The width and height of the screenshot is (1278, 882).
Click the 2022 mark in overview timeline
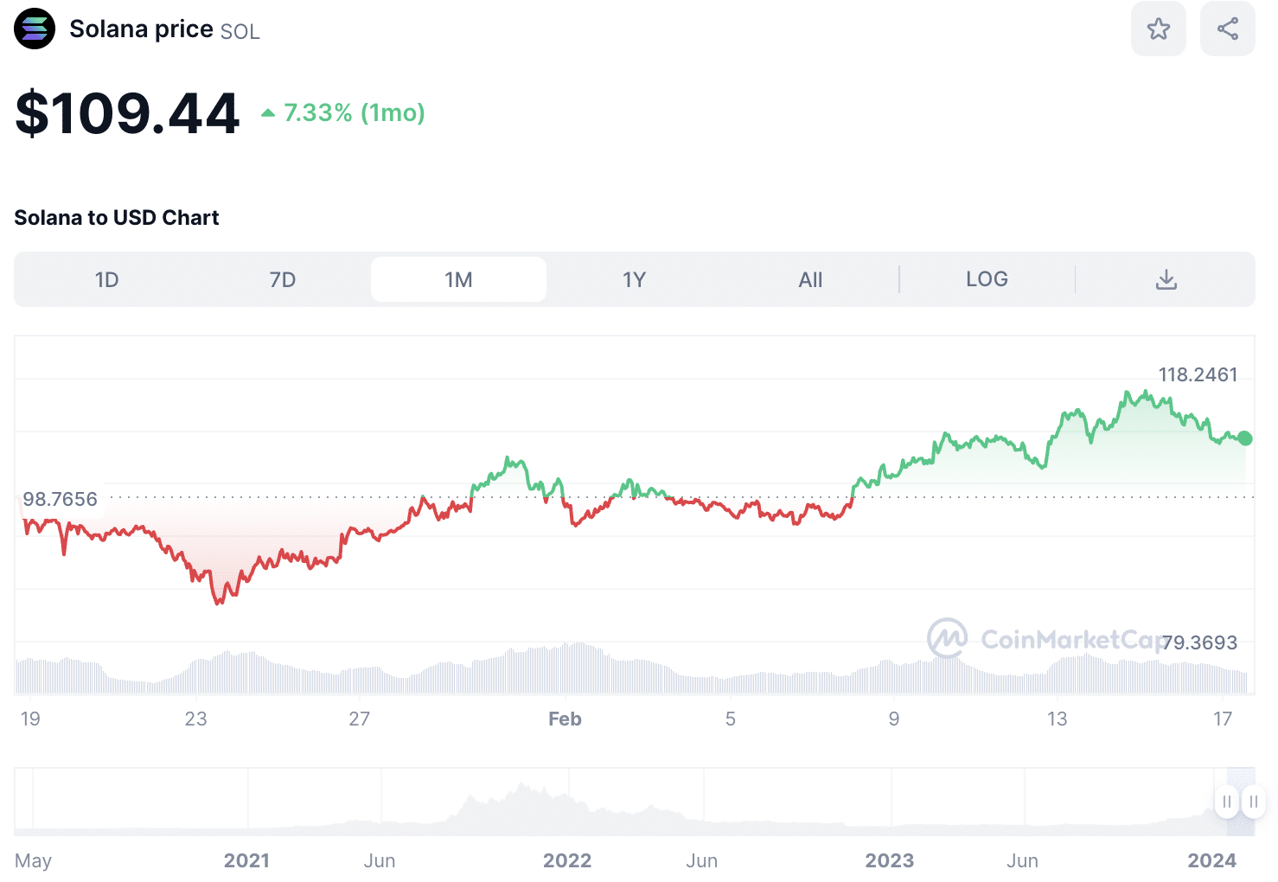pyautogui.click(x=567, y=860)
